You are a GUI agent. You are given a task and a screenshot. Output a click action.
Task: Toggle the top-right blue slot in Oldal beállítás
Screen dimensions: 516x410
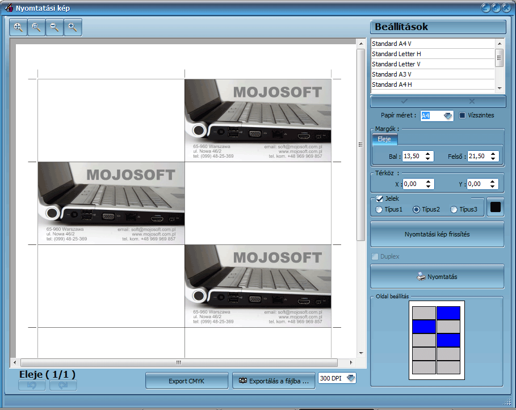point(448,313)
